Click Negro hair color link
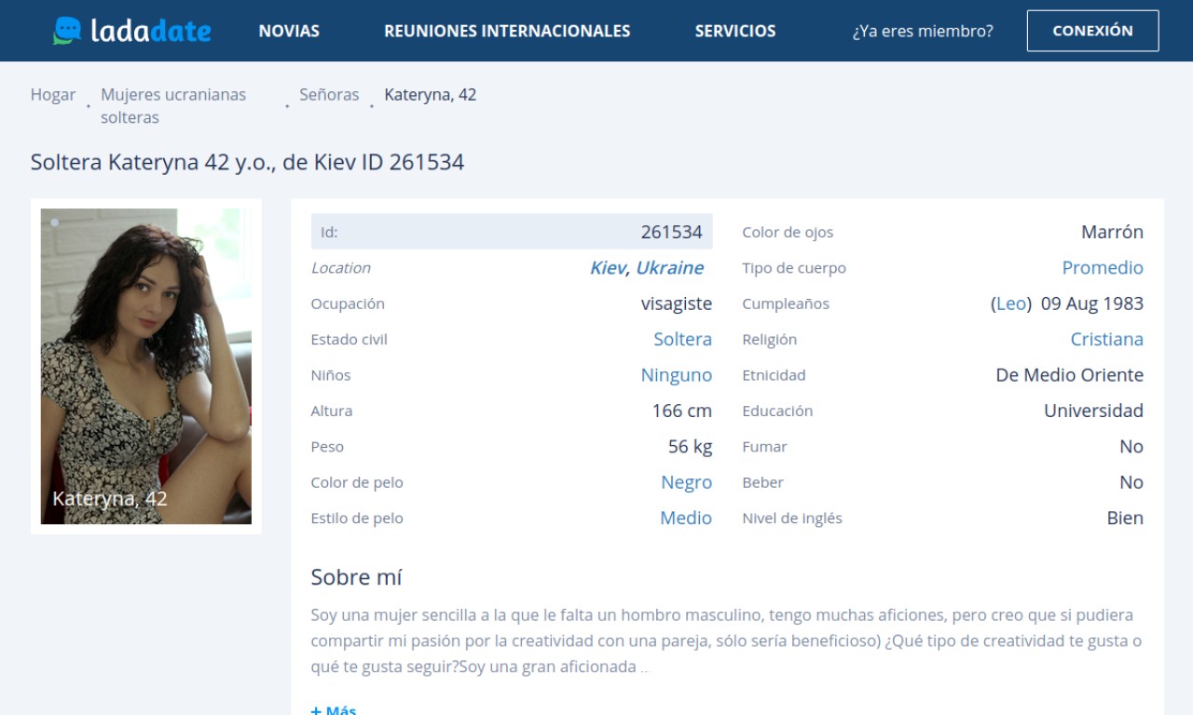 [686, 482]
